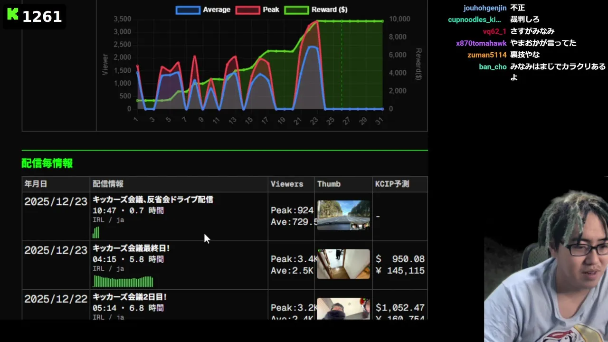Image resolution: width=608 pixels, height=342 pixels.
Task: Click the 1261 viewer count
Action: (42, 17)
